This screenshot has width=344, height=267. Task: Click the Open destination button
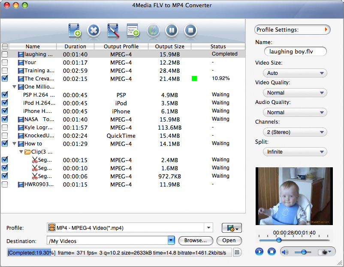pos(229,240)
